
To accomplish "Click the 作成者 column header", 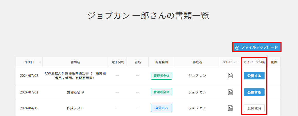I will [197, 62].
